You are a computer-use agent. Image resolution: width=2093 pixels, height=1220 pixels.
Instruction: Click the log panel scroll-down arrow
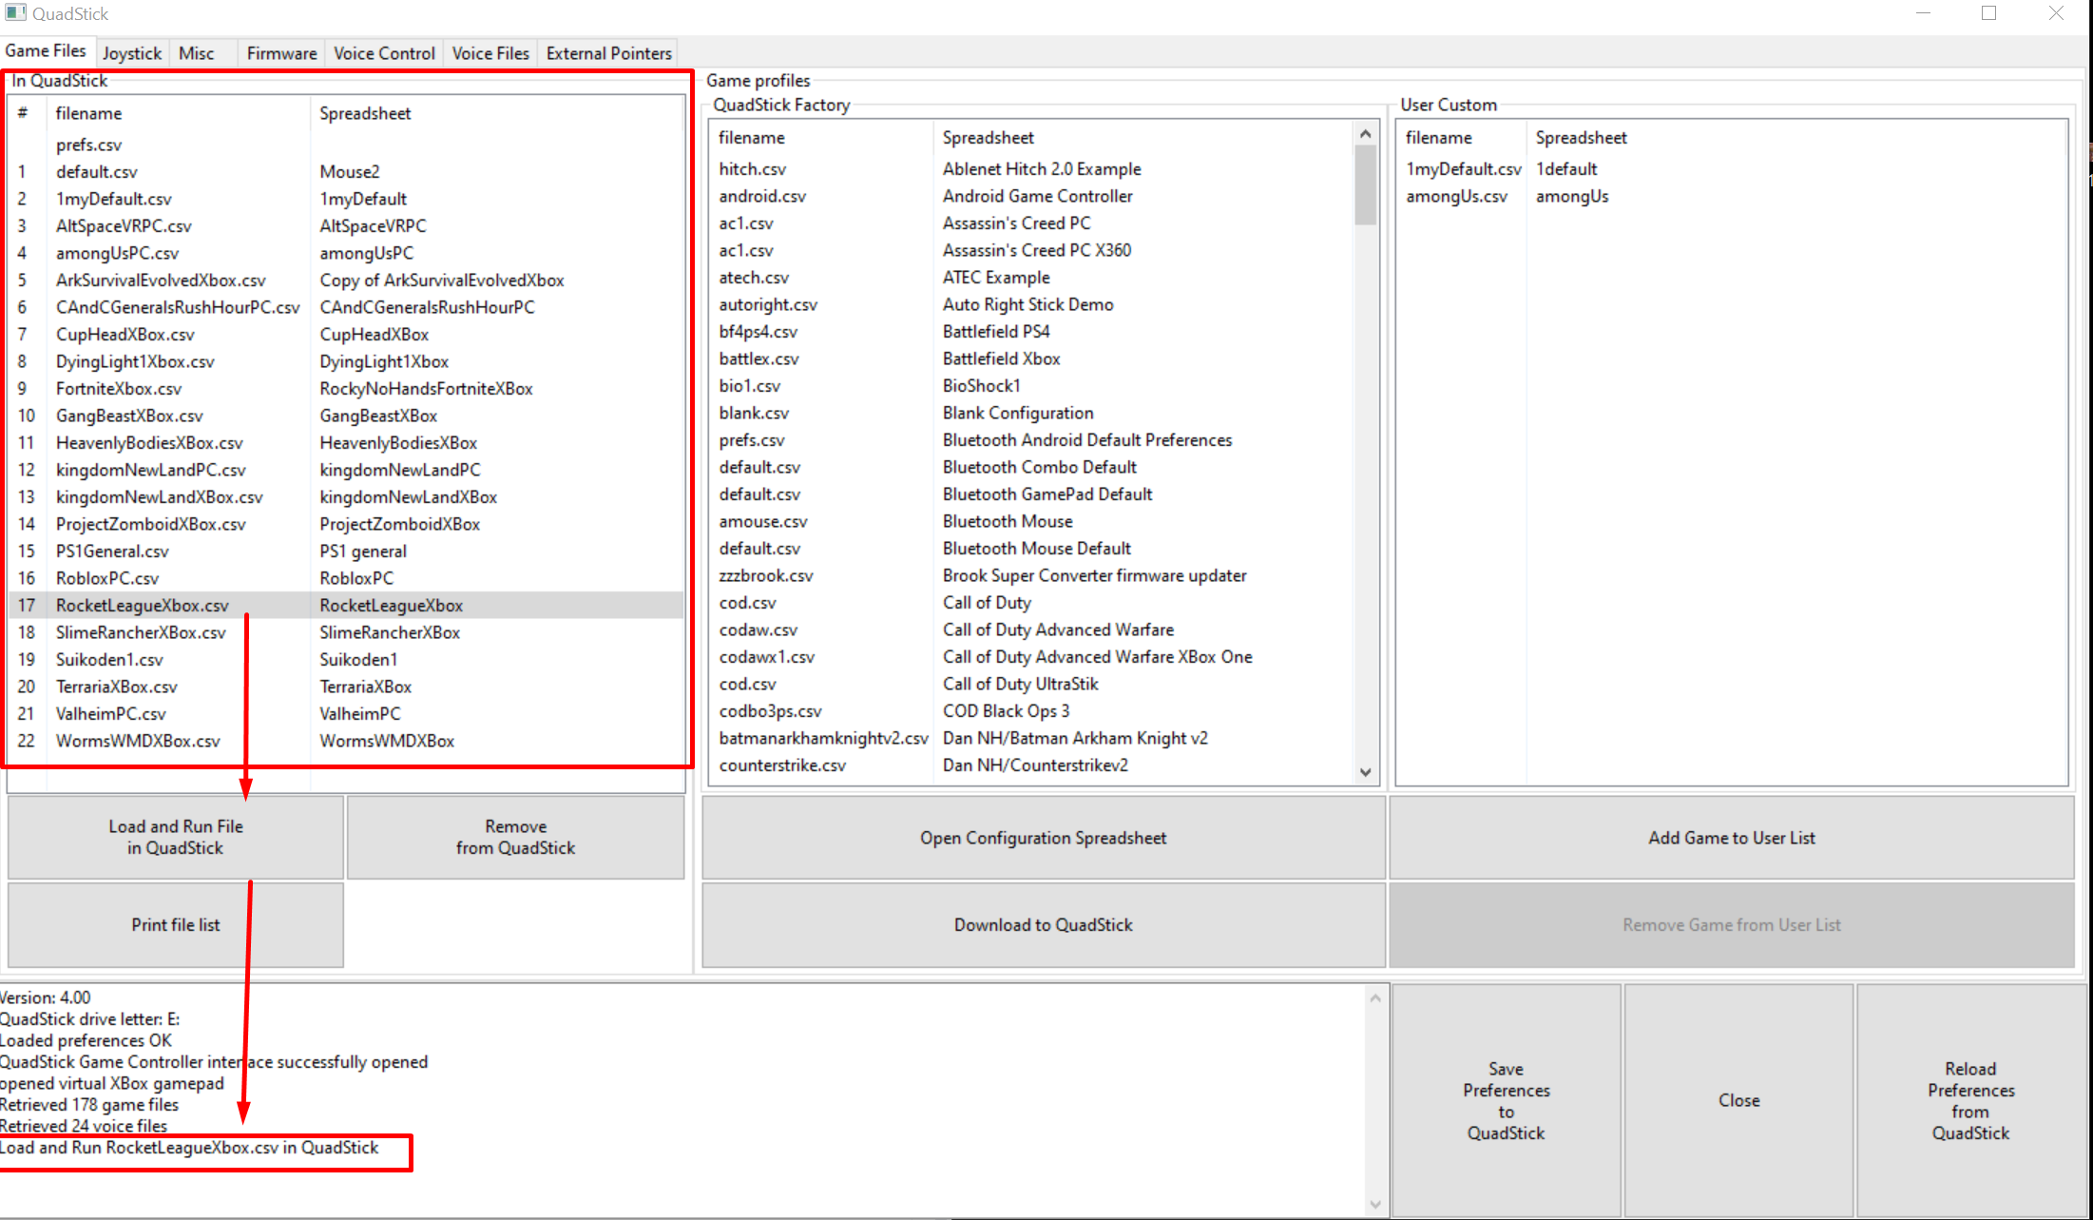tap(1375, 1205)
